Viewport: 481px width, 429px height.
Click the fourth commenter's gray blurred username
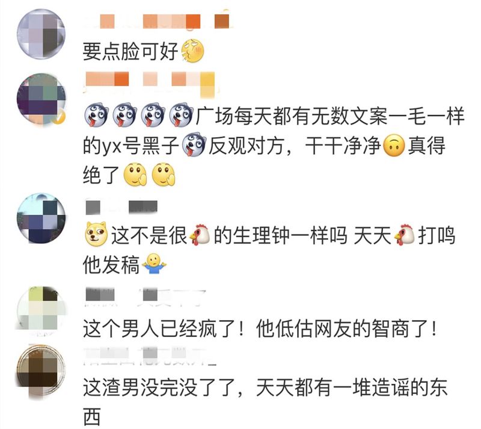(145, 296)
